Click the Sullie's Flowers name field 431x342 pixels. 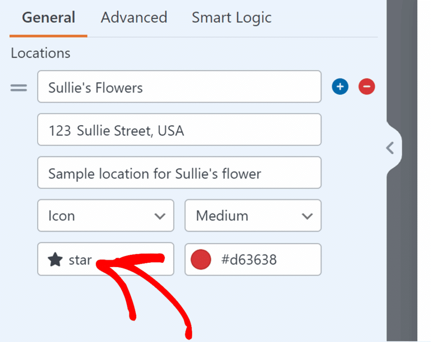pyautogui.click(x=179, y=87)
